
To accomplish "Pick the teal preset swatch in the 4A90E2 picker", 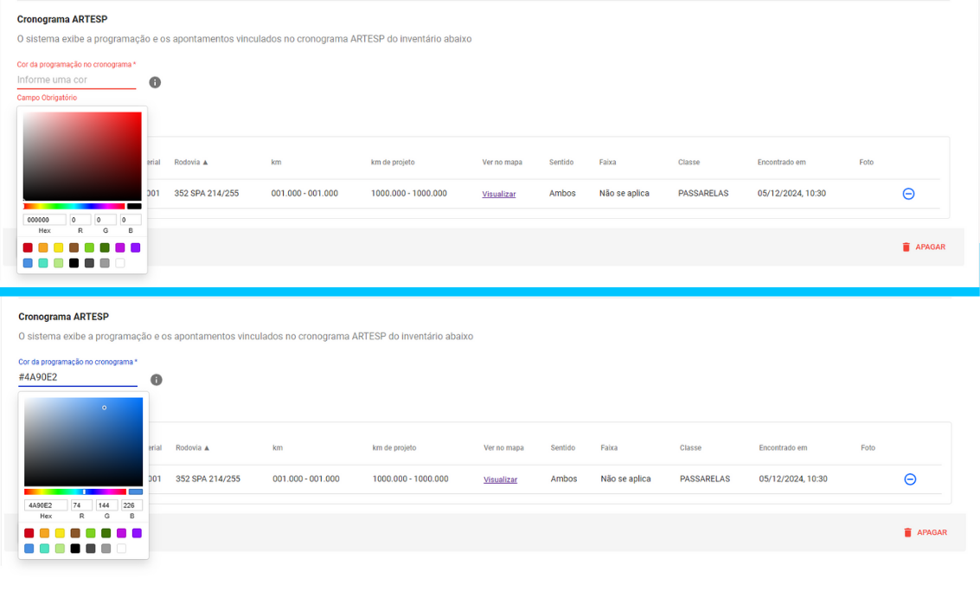I will click(x=44, y=549).
